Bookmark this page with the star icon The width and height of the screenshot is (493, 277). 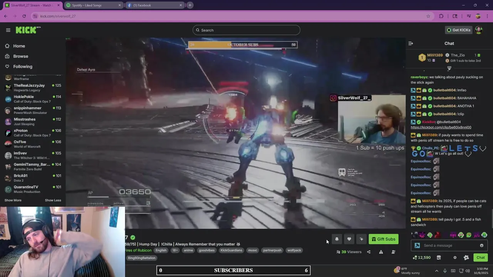tap(428, 16)
